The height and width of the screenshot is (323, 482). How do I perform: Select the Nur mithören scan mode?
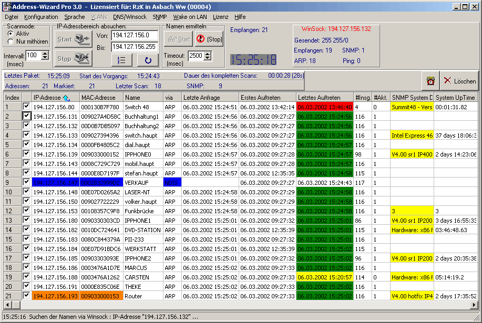point(11,41)
